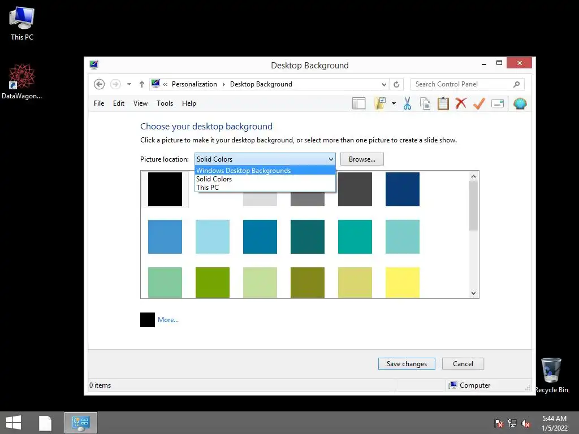Expand the Folder Options dropdown arrow
Viewport: 579px width, 434px height.
point(394,104)
